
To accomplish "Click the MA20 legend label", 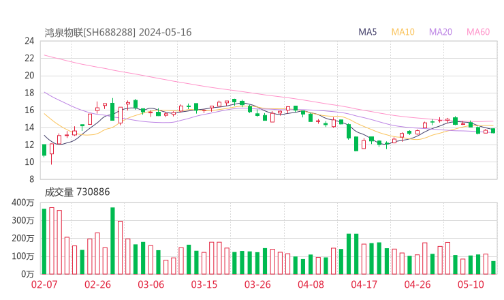I will point(441,32).
